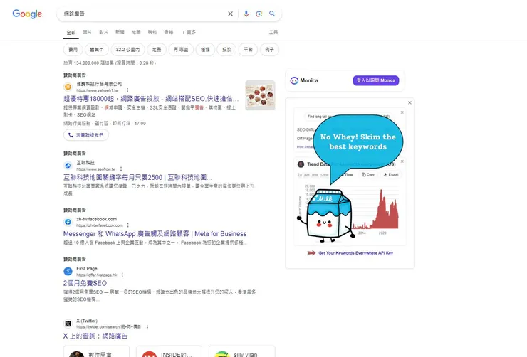
Task: Open the 2個月免費SEO ad link
Action: pos(85,283)
